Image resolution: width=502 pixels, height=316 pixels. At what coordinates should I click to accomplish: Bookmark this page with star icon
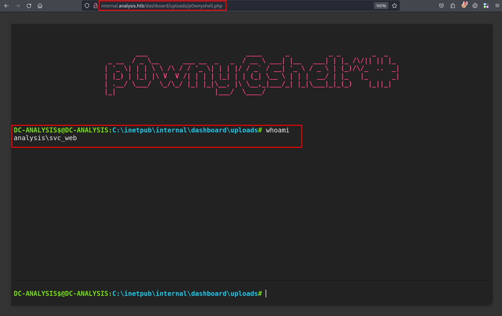click(395, 6)
